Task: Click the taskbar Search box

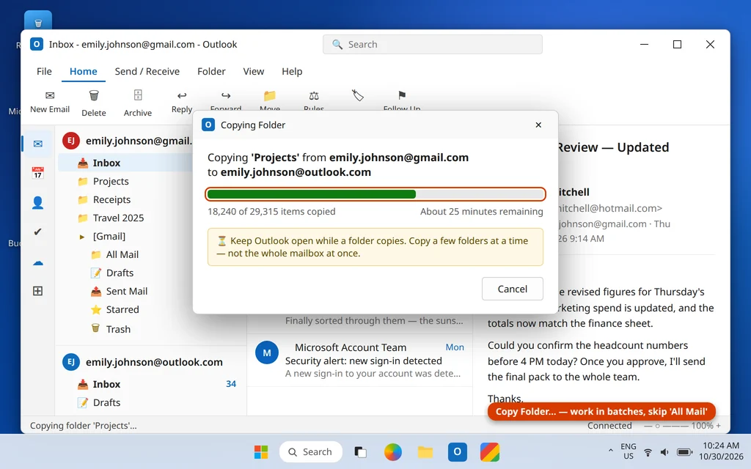Action: point(311,451)
